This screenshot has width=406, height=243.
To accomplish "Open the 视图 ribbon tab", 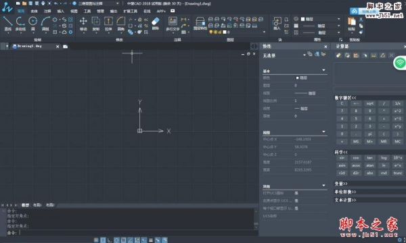I will click(74, 11).
